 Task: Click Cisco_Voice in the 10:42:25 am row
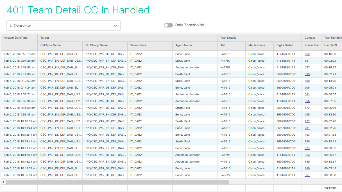tap(256, 155)
